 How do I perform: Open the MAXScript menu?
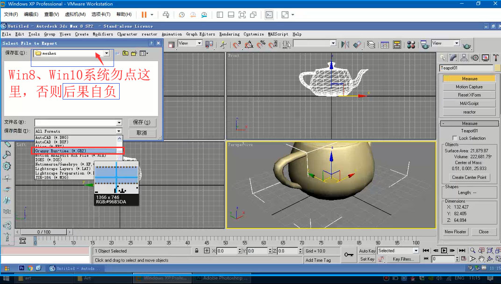coord(278,34)
